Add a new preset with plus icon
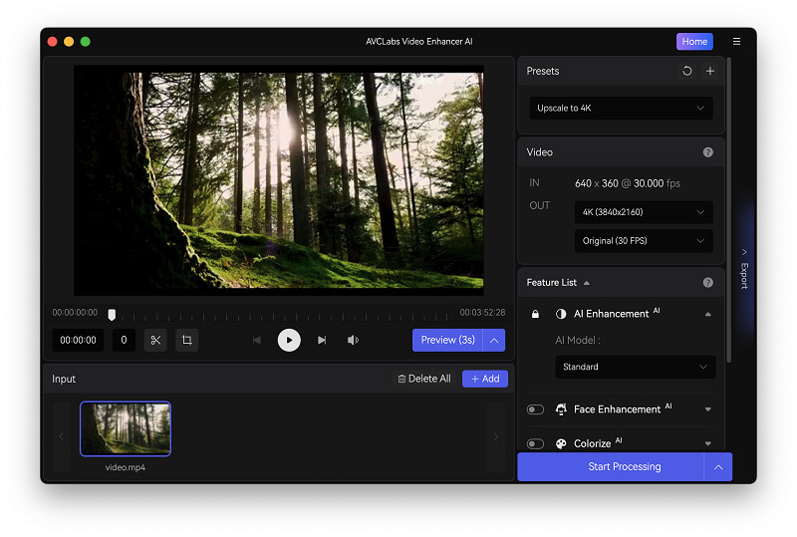Viewport: 797px width, 537px height. point(710,72)
